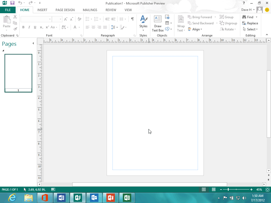Open Change Case Aa dropdown
271x203 pixels.
[54, 27]
